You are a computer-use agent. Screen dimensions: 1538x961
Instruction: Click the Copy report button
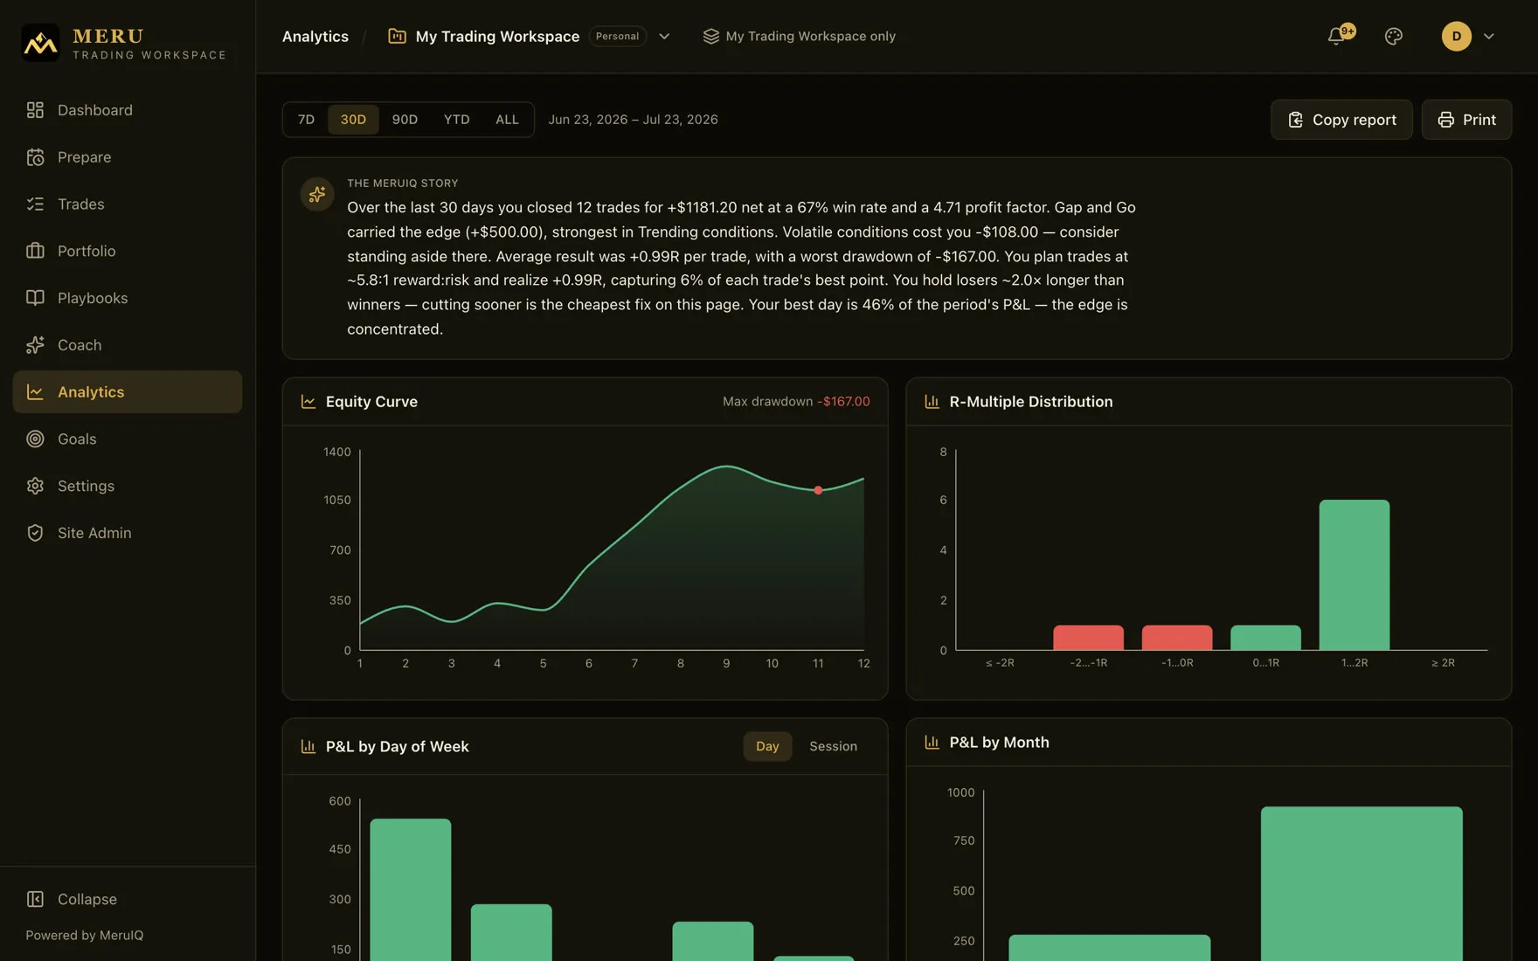click(1341, 120)
